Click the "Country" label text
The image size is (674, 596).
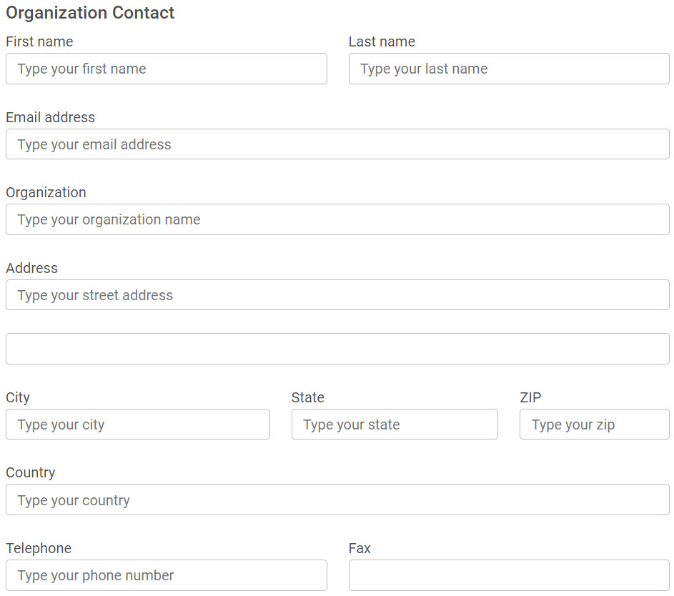tap(30, 472)
